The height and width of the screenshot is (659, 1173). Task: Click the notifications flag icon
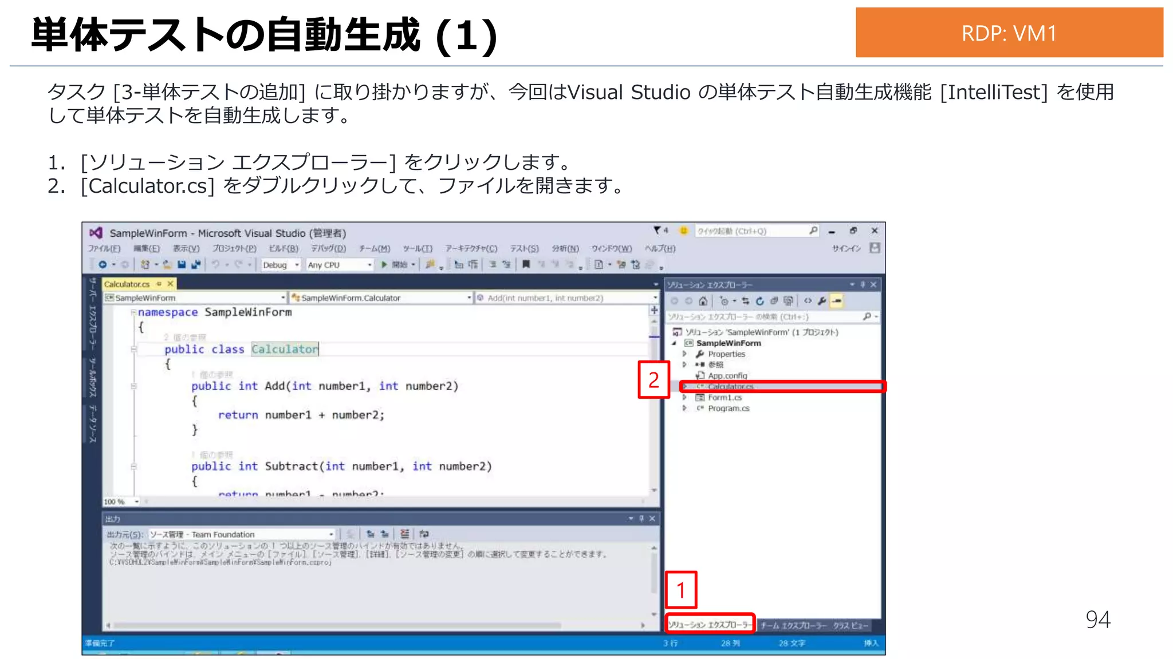(657, 231)
